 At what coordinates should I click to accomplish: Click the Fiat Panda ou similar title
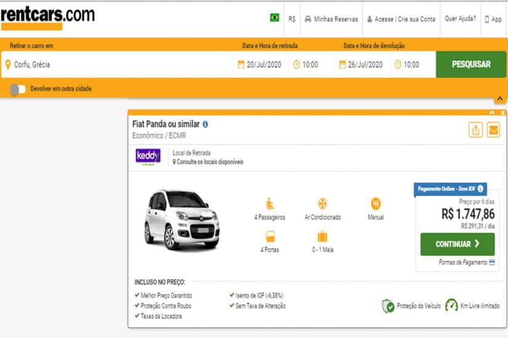[x=166, y=124]
